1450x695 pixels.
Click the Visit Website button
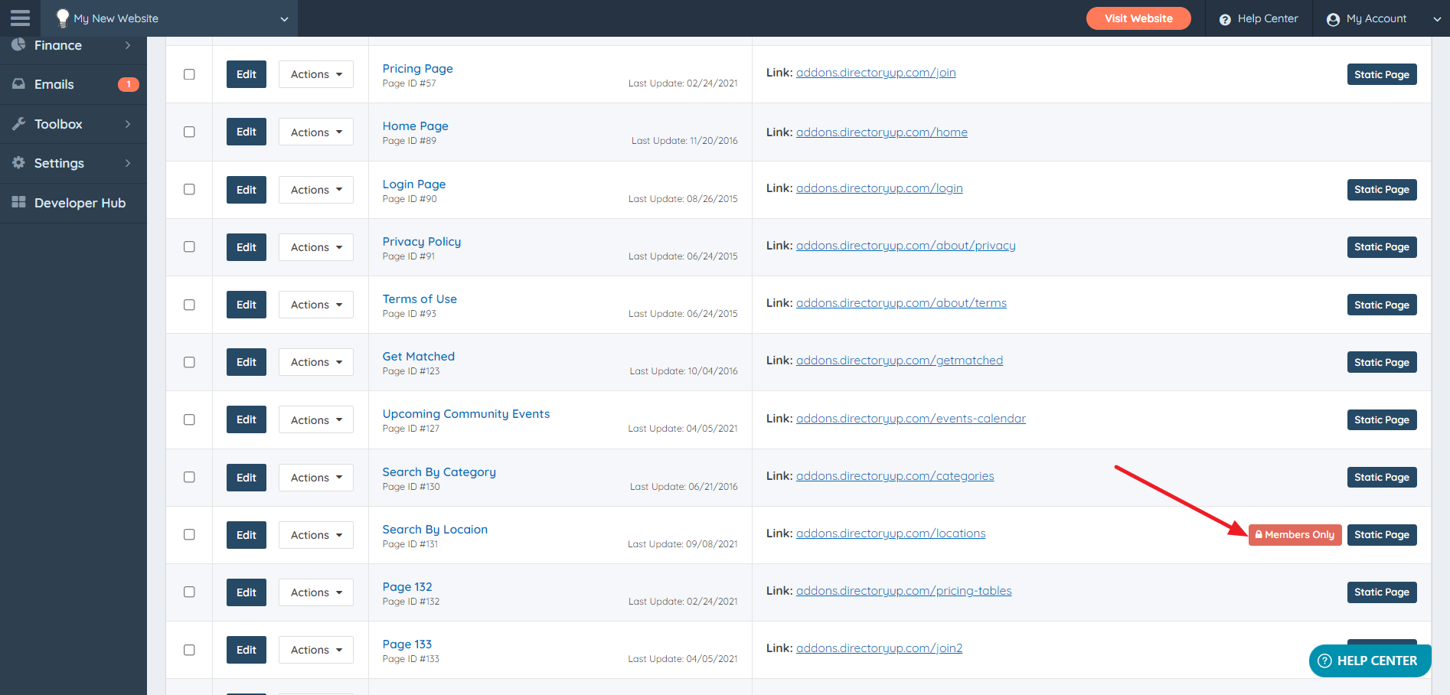pos(1138,18)
